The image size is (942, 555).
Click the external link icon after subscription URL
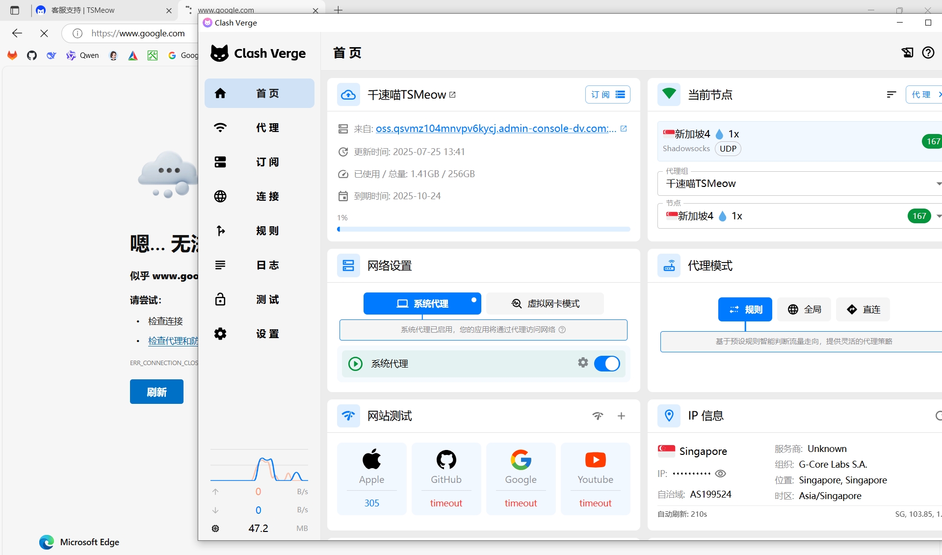click(x=624, y=129)
